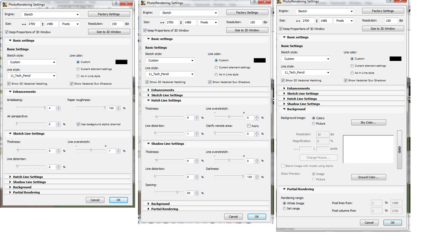Viewport: 426px width, 240px height.
Task: Toggle Show Vectorial Sun Shadows in left dialog
Action: (72, 83)
